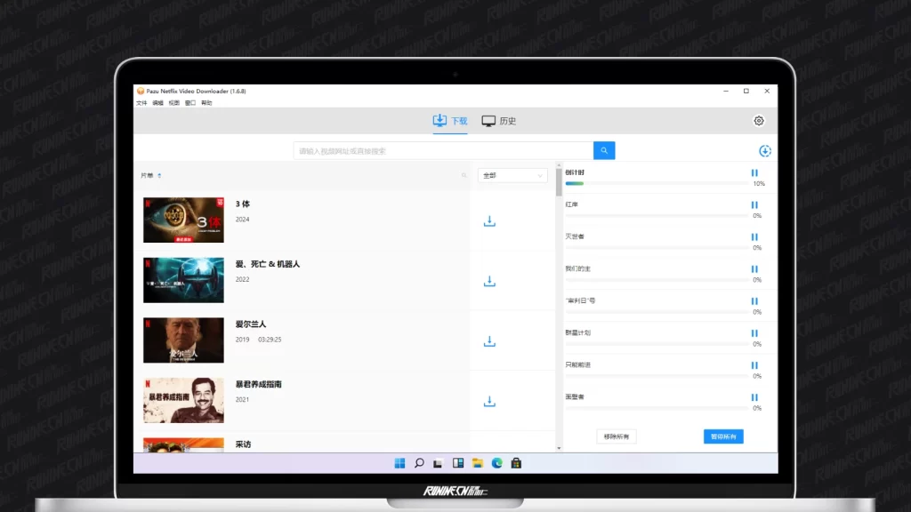Open the settings gear
Screen dimensions: 911x512
(x=759, y=121)
